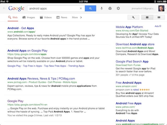Start voice search with microphone icon
The image size is (167, 125).
coord(102,8)
